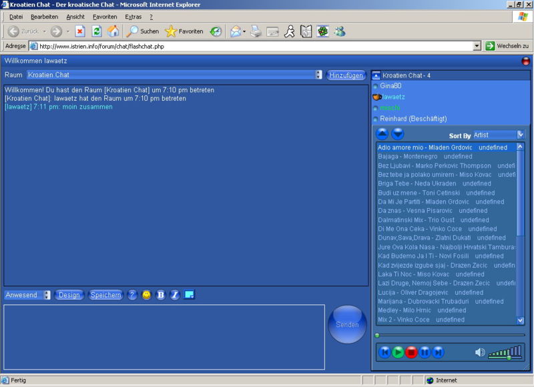Move playlist selection up with arrow button
Image resolution: width=534 pixels, height=387 pixels.
pos(382,133)
